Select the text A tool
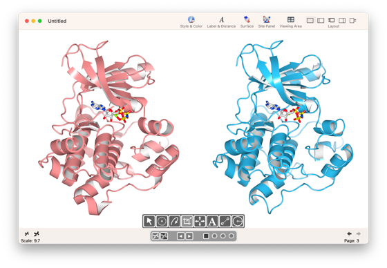The image size is (387, 268). (x=212, y=221)
